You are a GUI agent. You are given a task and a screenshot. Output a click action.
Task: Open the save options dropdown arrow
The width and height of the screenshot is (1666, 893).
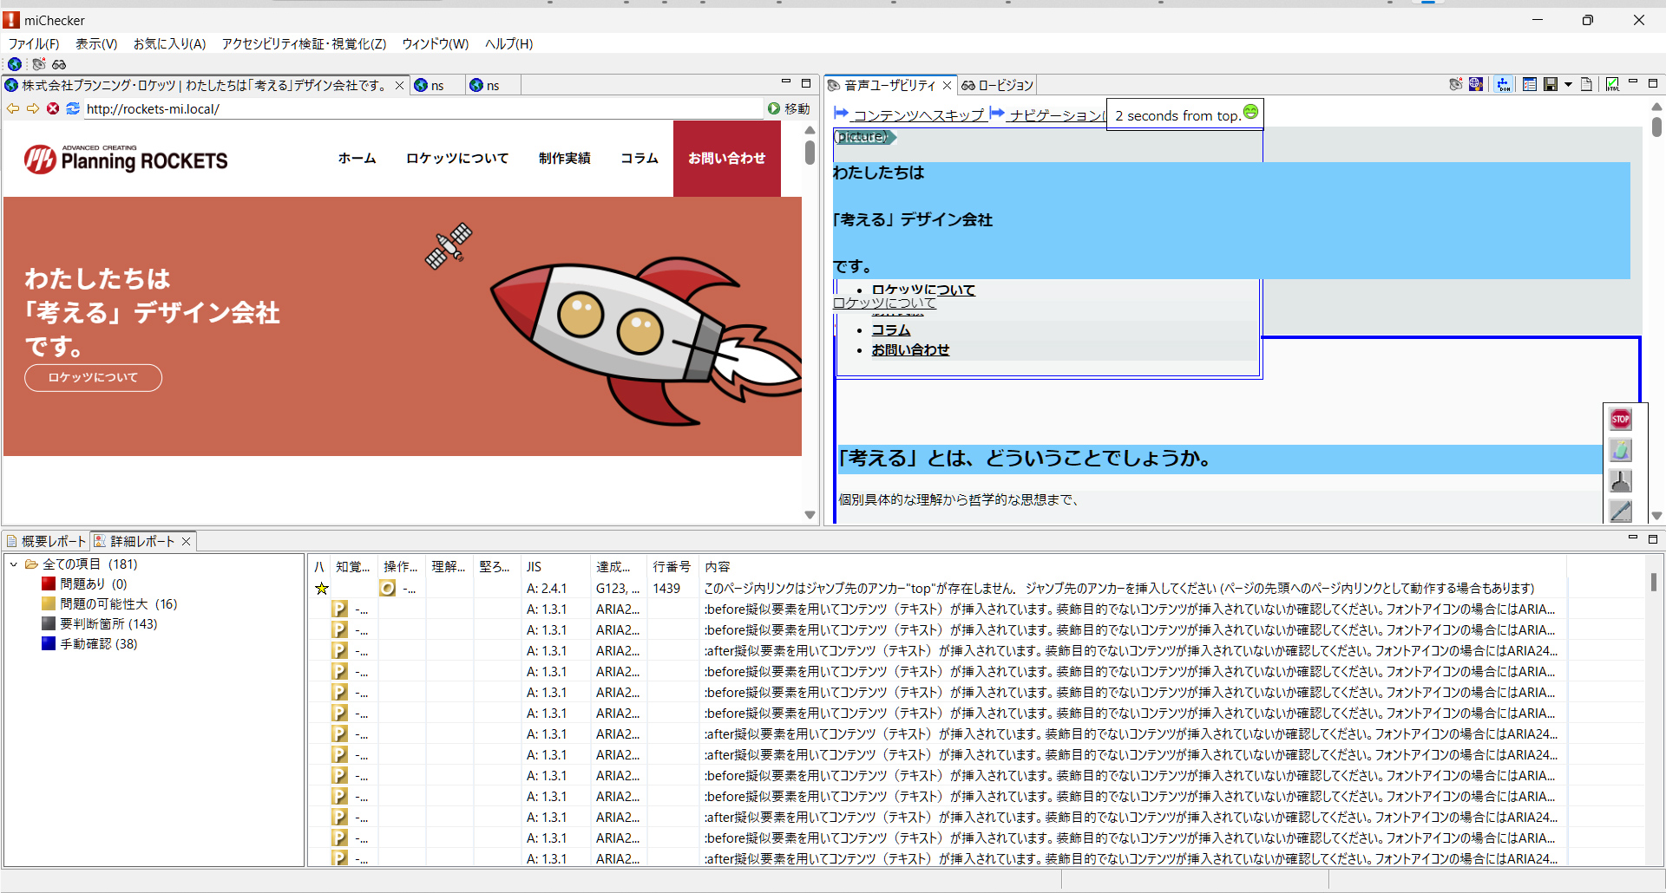coord(1569,84)
